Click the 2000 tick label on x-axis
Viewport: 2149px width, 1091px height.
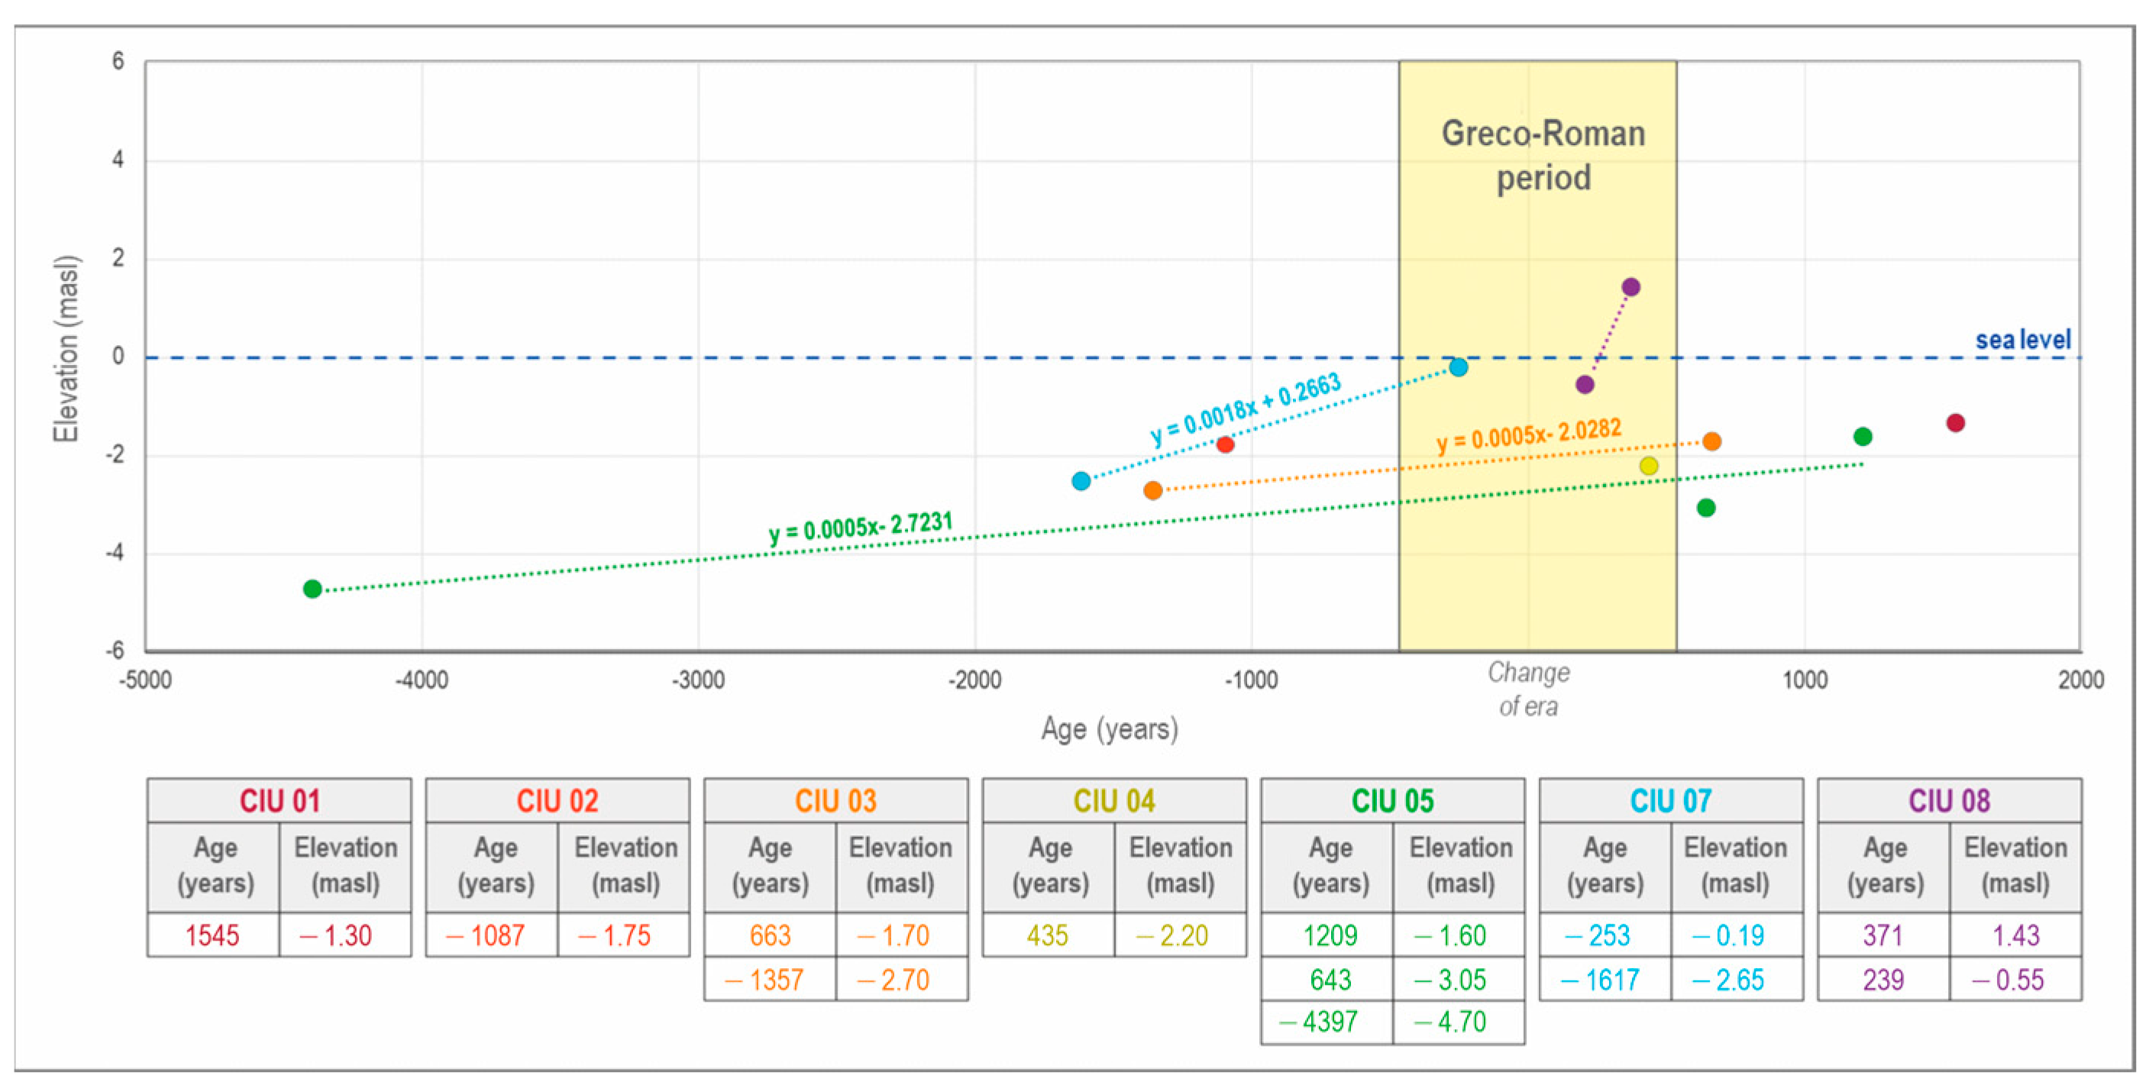2082,680
